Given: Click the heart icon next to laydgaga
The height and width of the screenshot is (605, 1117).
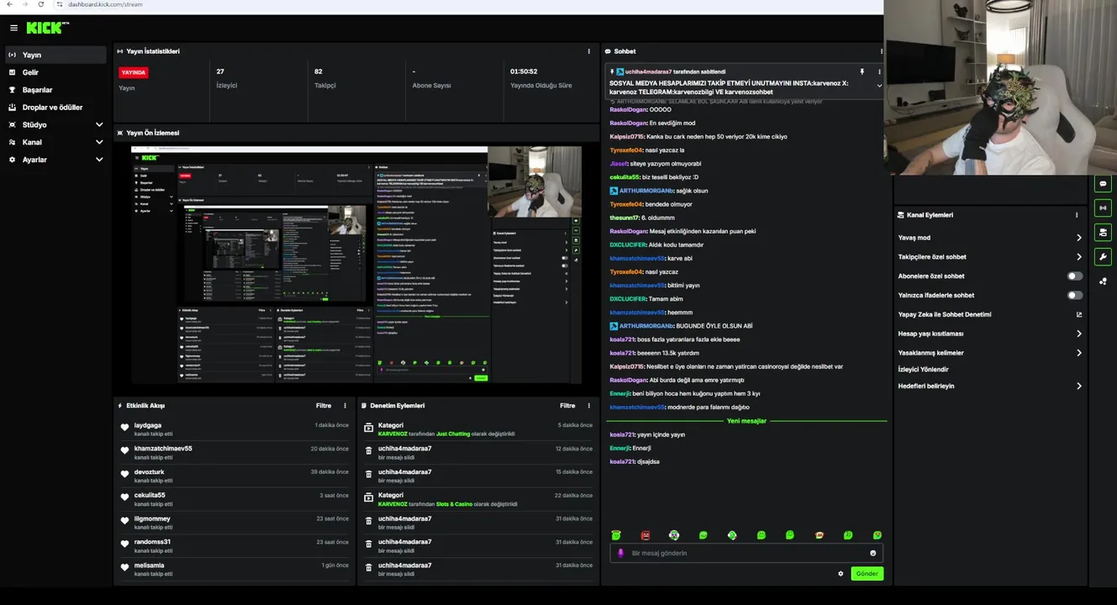Looking at the screenshot, I should coord(125,428).
